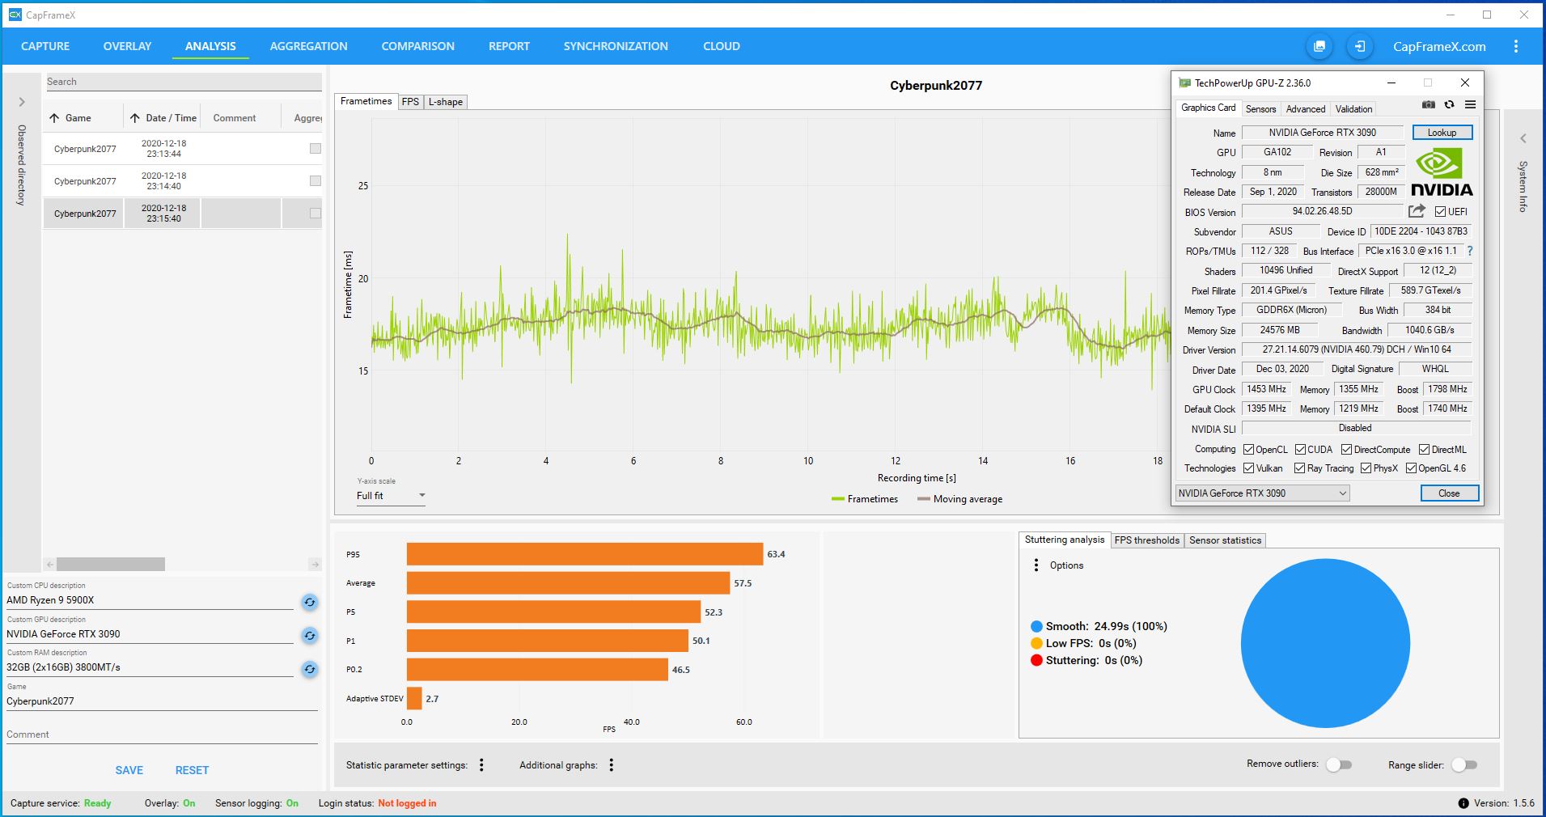
Task: Expand the Observed directory side panel
Action: point(22,102)
